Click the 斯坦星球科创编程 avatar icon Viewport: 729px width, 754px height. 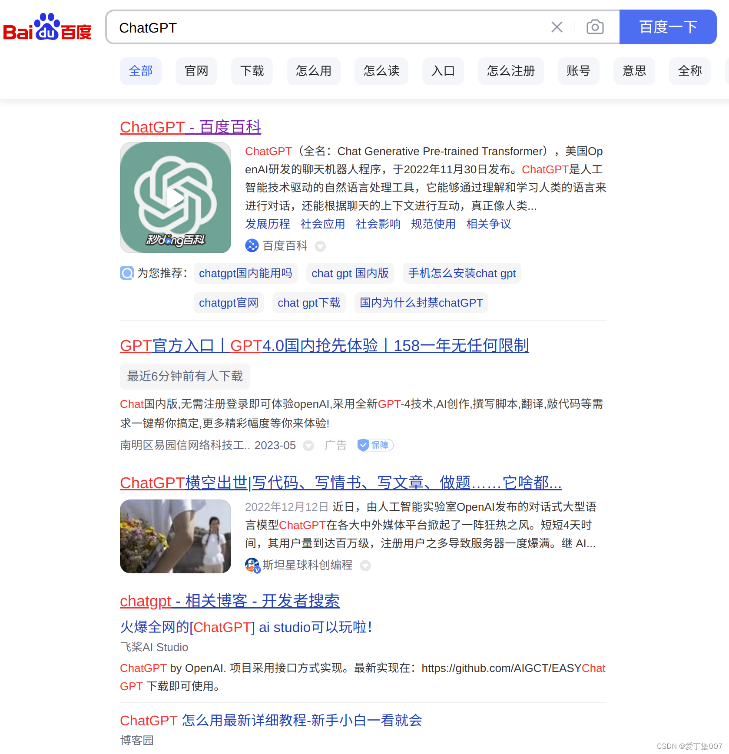[252, 565]
